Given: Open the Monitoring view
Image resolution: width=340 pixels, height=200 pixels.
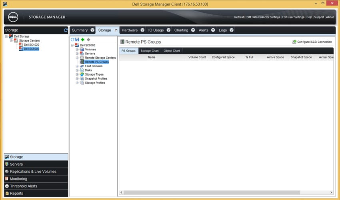Looking at the screenshot, I should point(36,179).
